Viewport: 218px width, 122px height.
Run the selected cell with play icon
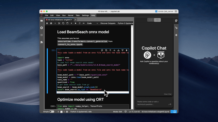(x=72, y=23)
